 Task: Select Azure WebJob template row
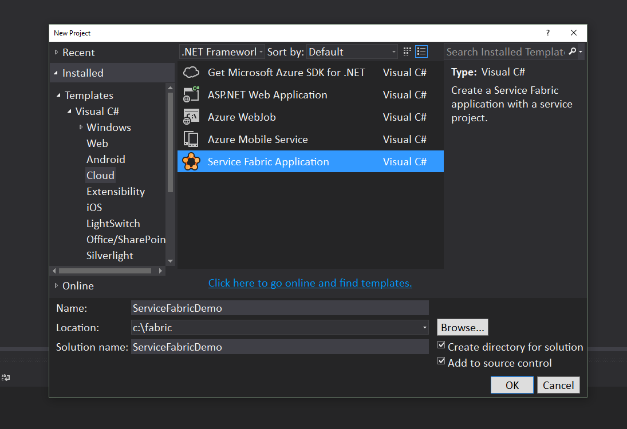point(310,117)
